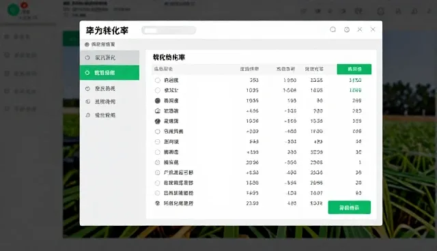
Task: Click the green header button above the table's last column
Action: click(354, 69)
